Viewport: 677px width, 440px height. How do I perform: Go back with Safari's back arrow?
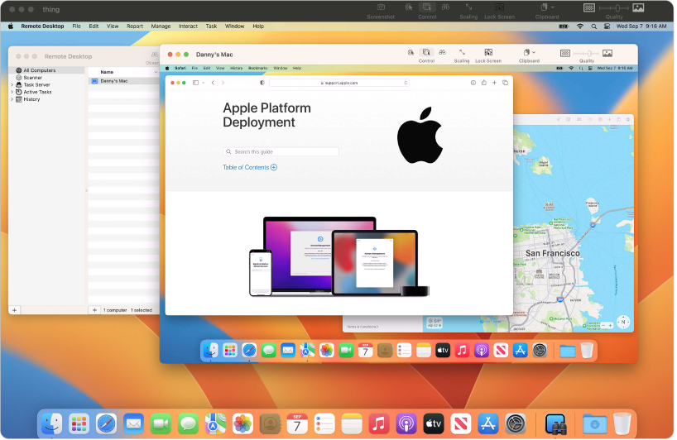tap(213, 83)
